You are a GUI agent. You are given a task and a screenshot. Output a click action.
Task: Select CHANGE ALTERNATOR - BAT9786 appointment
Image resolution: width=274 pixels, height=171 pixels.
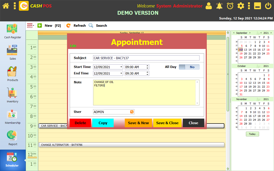pyautogui.click(x=131, y=145)
